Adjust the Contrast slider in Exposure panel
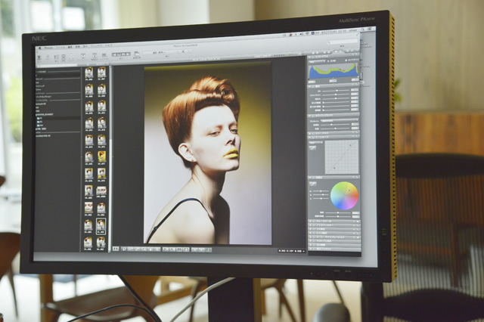 336,94
